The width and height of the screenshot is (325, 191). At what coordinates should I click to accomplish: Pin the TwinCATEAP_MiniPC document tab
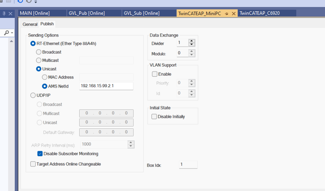click(226, 14)
